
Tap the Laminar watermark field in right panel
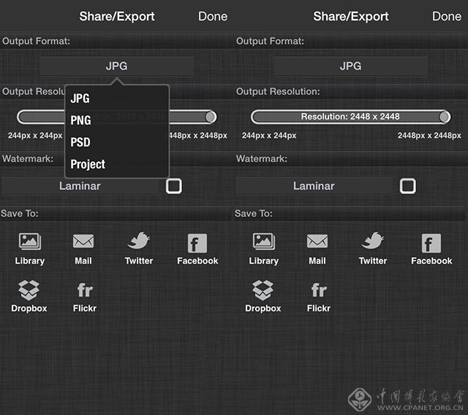coord(314,186)
